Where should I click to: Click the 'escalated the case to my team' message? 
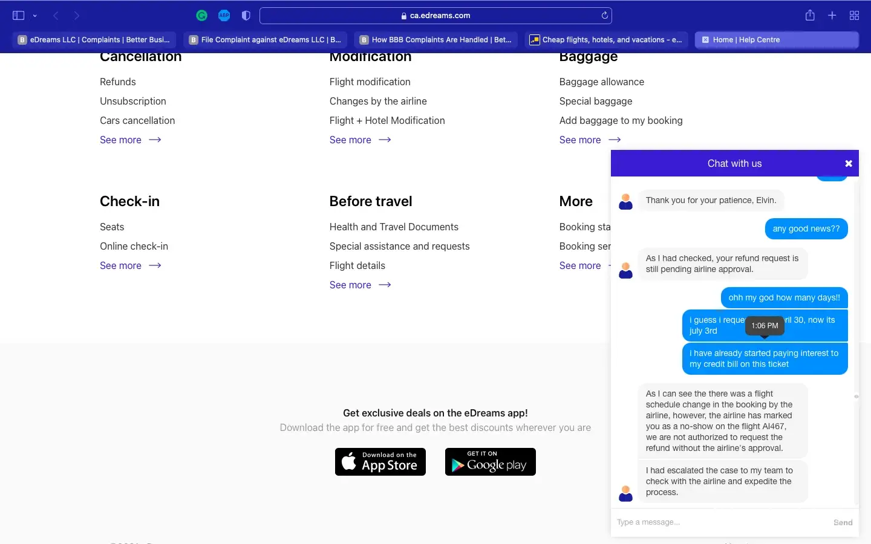723,481
